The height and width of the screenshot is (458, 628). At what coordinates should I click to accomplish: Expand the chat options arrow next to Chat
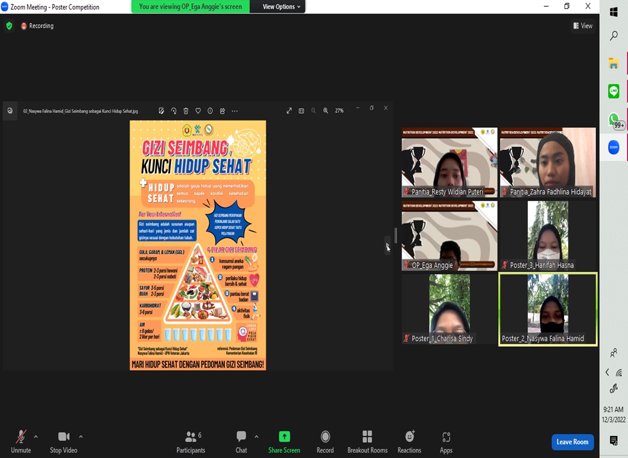[x=256, y=437]
